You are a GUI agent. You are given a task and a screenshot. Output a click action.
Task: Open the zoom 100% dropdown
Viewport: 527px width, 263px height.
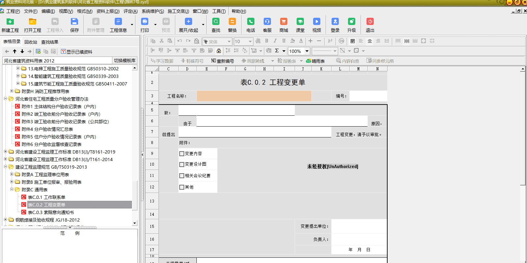click(x=307, y=51)
